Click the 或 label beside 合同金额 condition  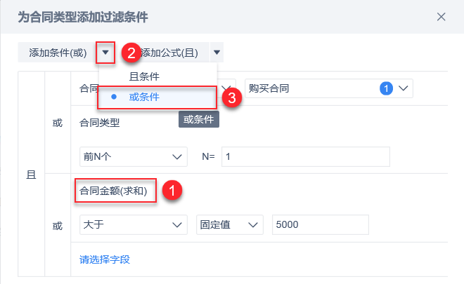click(x=58, y=225)
